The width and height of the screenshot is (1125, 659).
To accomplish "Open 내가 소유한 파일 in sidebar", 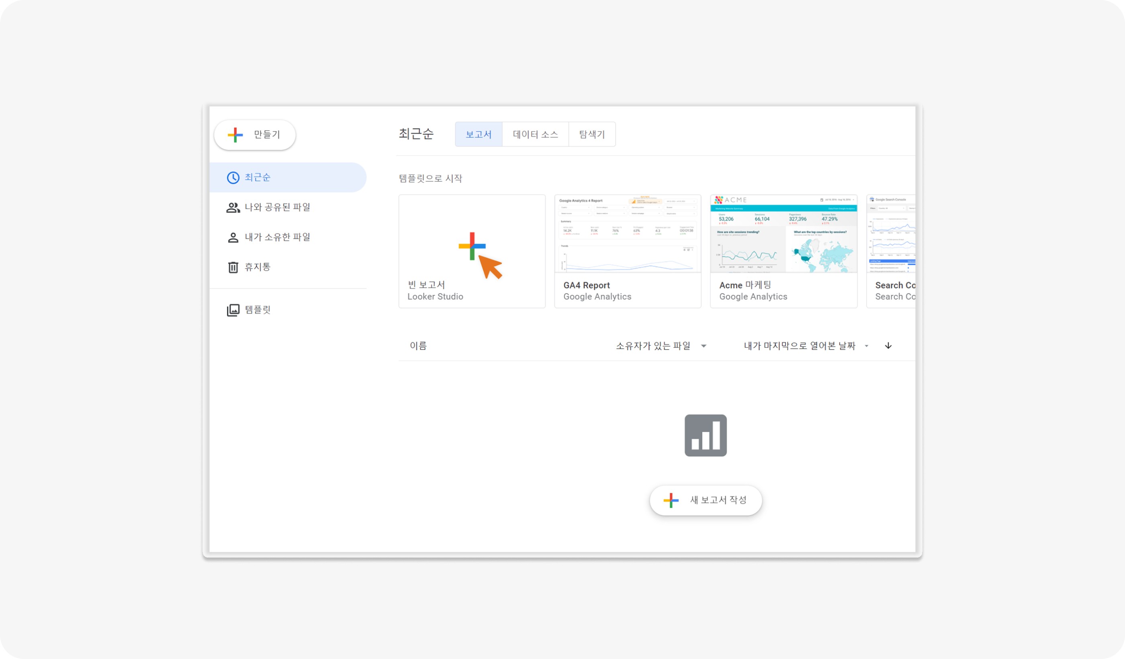I will [288, 237].
